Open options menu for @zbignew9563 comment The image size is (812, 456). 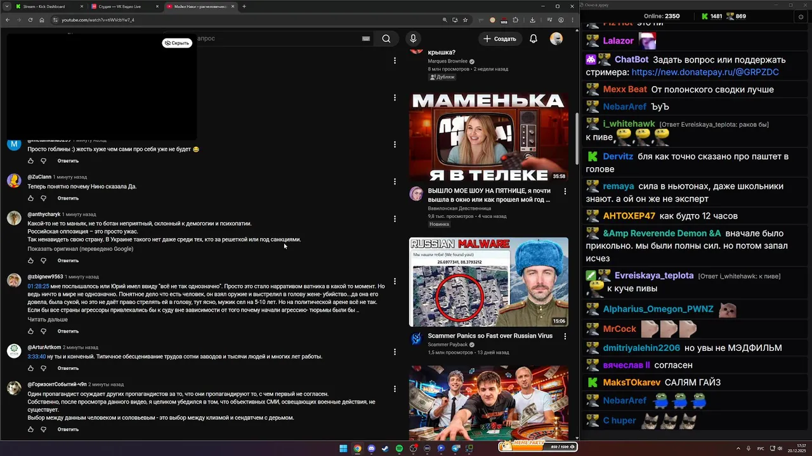coord(395,281)
